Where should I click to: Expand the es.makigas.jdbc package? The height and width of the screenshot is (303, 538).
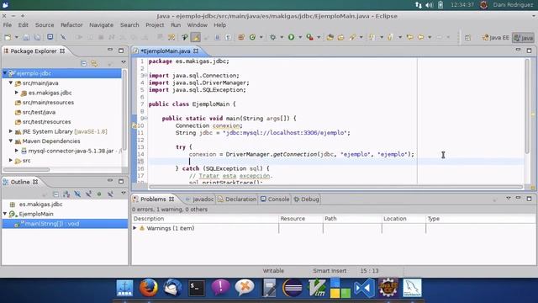point(17,93)
